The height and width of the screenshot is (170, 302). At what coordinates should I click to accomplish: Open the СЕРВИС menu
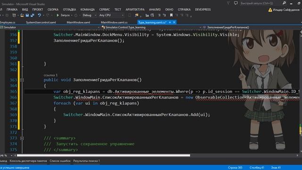coord(104,9)
